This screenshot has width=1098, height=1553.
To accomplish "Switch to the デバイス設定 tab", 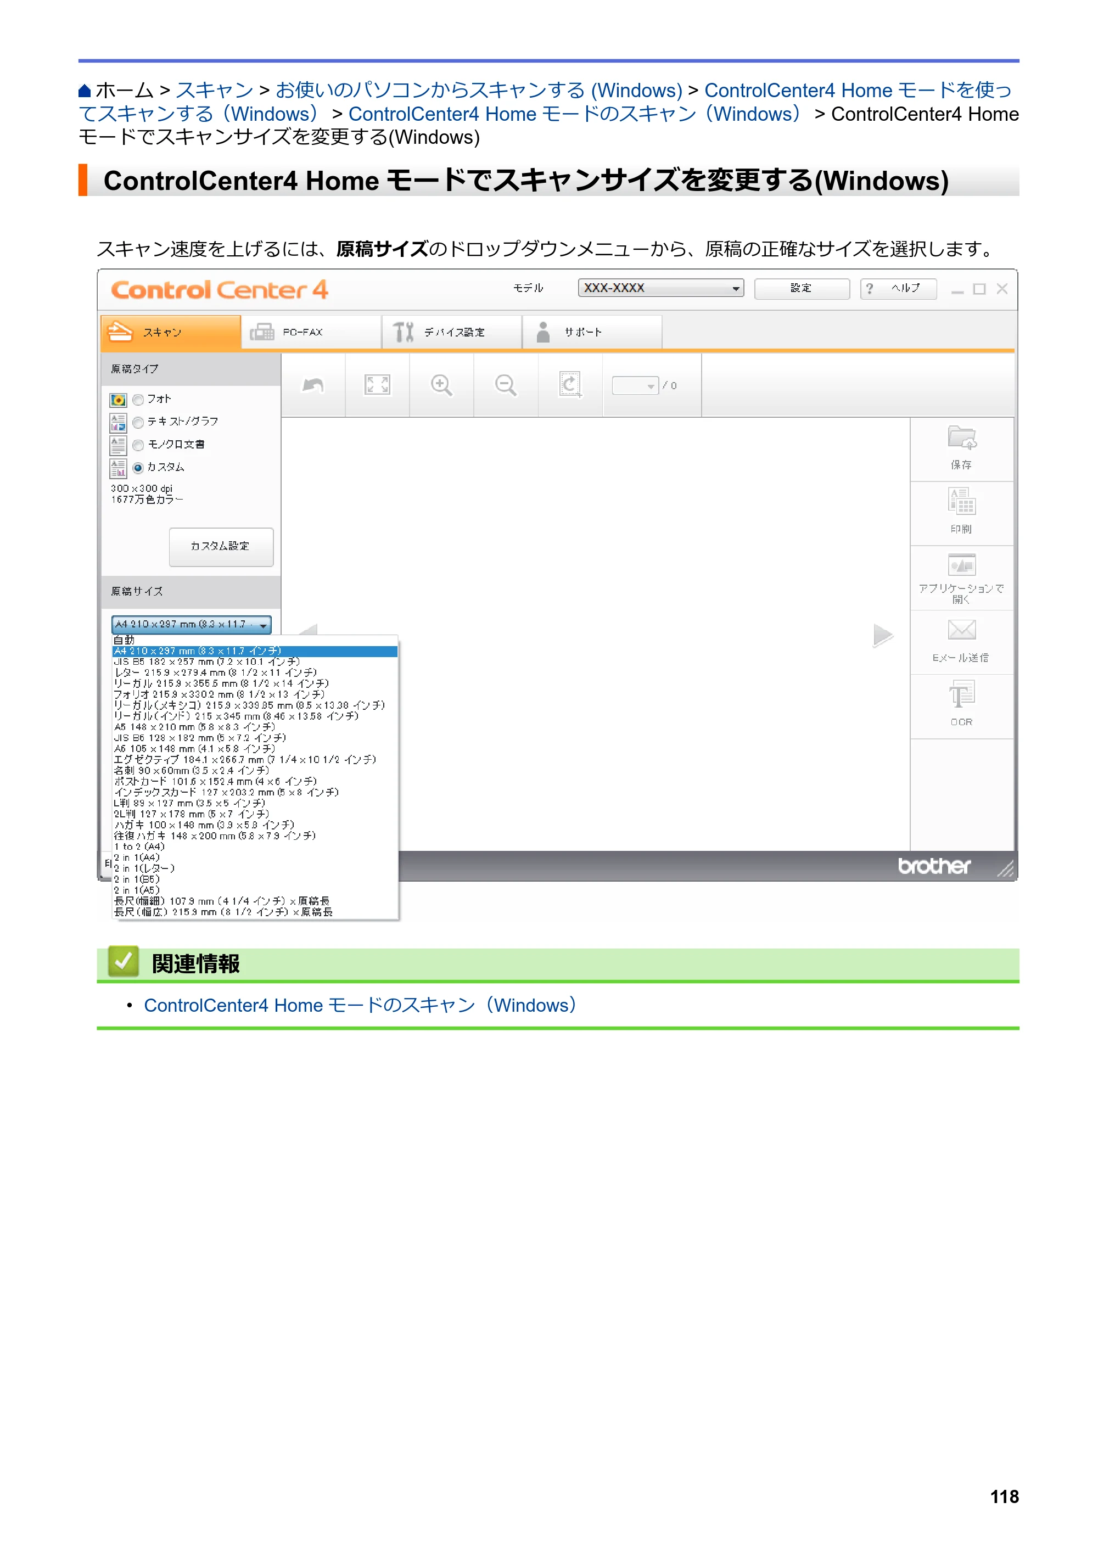I will pyautogui.click(x=451, y=332).
